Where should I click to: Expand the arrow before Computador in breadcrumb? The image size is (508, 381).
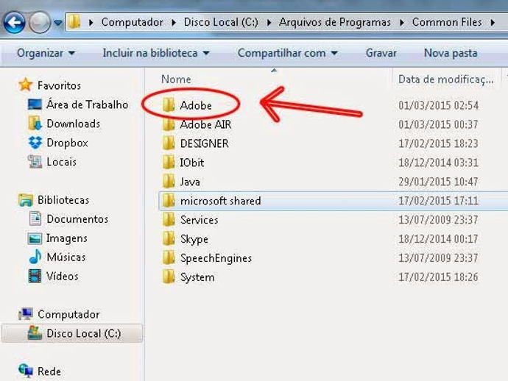(x=91, y=22)
